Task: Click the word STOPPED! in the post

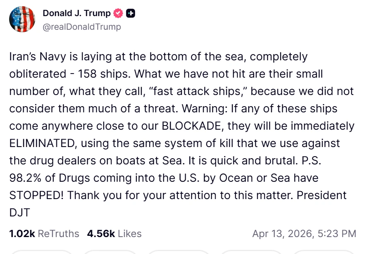Action: coord(36,195)
